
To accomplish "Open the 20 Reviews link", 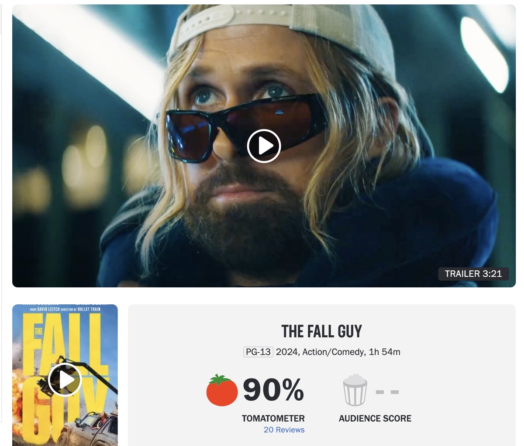I will [284, 430].
